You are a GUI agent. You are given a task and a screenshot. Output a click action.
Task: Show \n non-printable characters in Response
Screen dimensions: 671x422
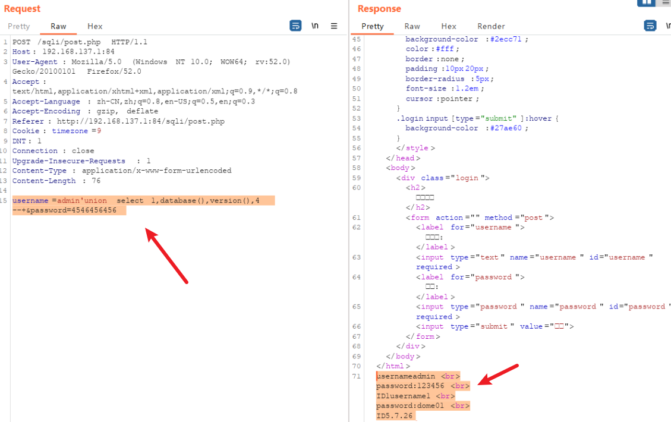668,26
